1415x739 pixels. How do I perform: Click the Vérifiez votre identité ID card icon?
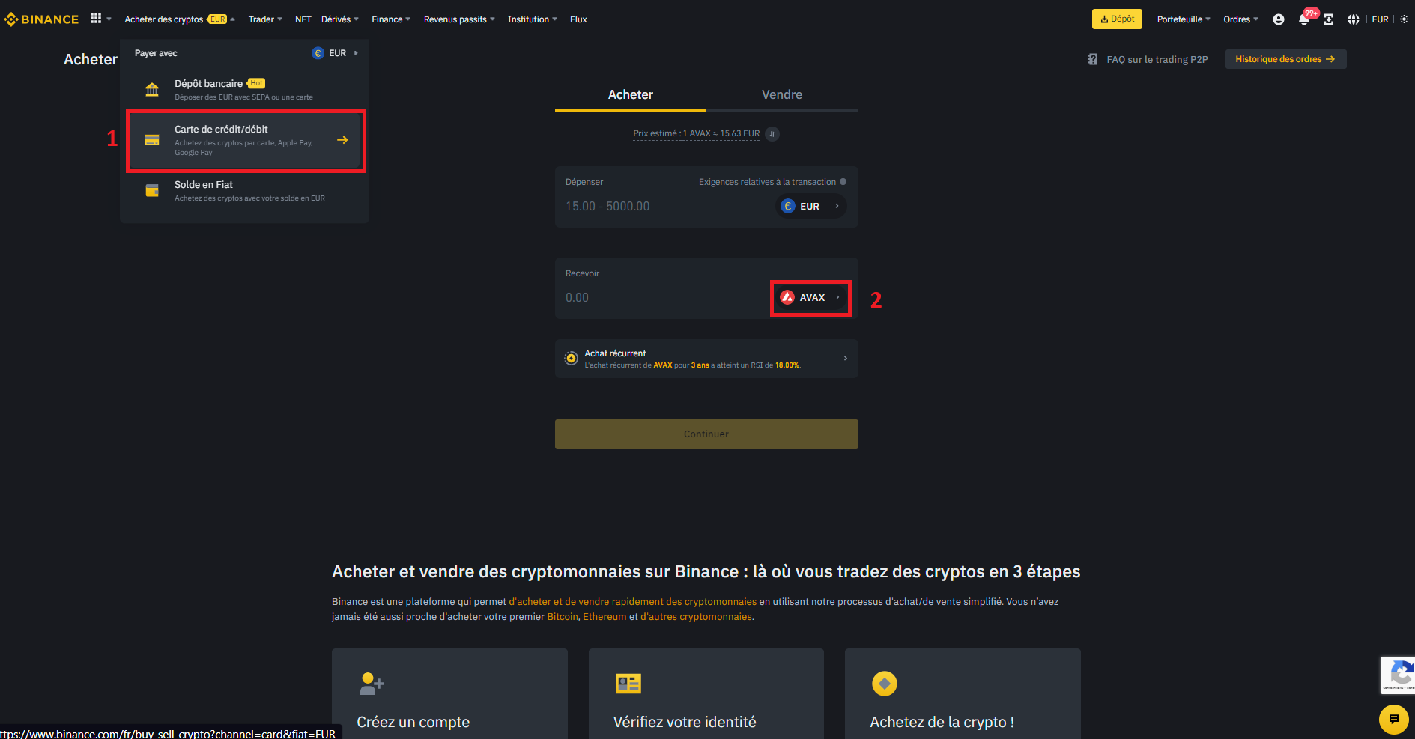pyautogui.click(x=628, y=683)
